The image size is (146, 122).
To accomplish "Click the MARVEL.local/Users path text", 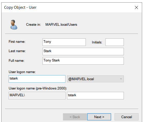I will 61,24.
